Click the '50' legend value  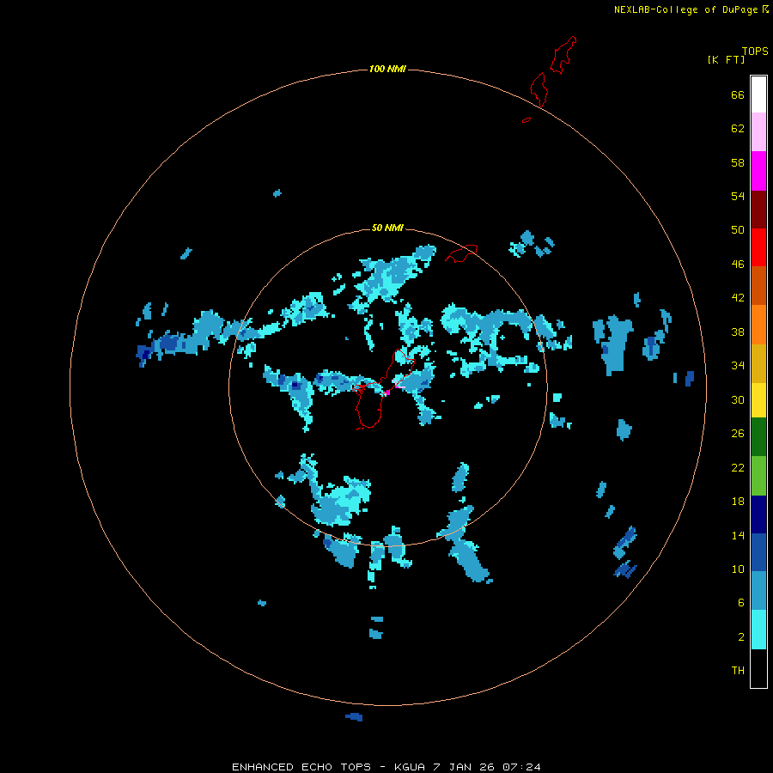[738, 229]
